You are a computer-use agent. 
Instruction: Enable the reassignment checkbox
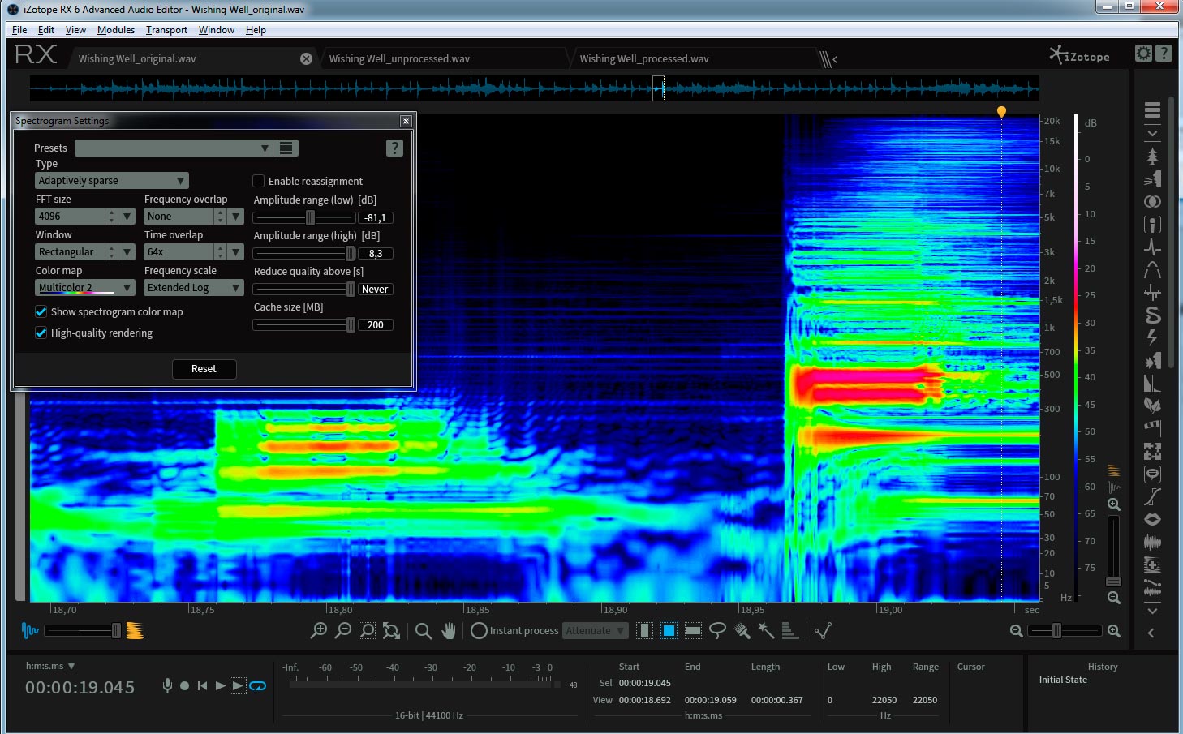(x=259, y=181)
